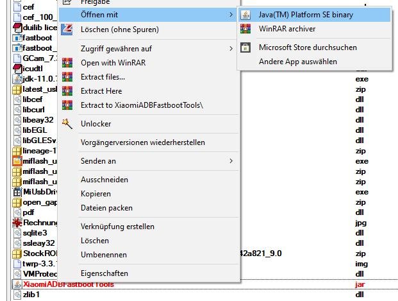
Task: Click the Unlocker magic wand icon
Action: 67,124
